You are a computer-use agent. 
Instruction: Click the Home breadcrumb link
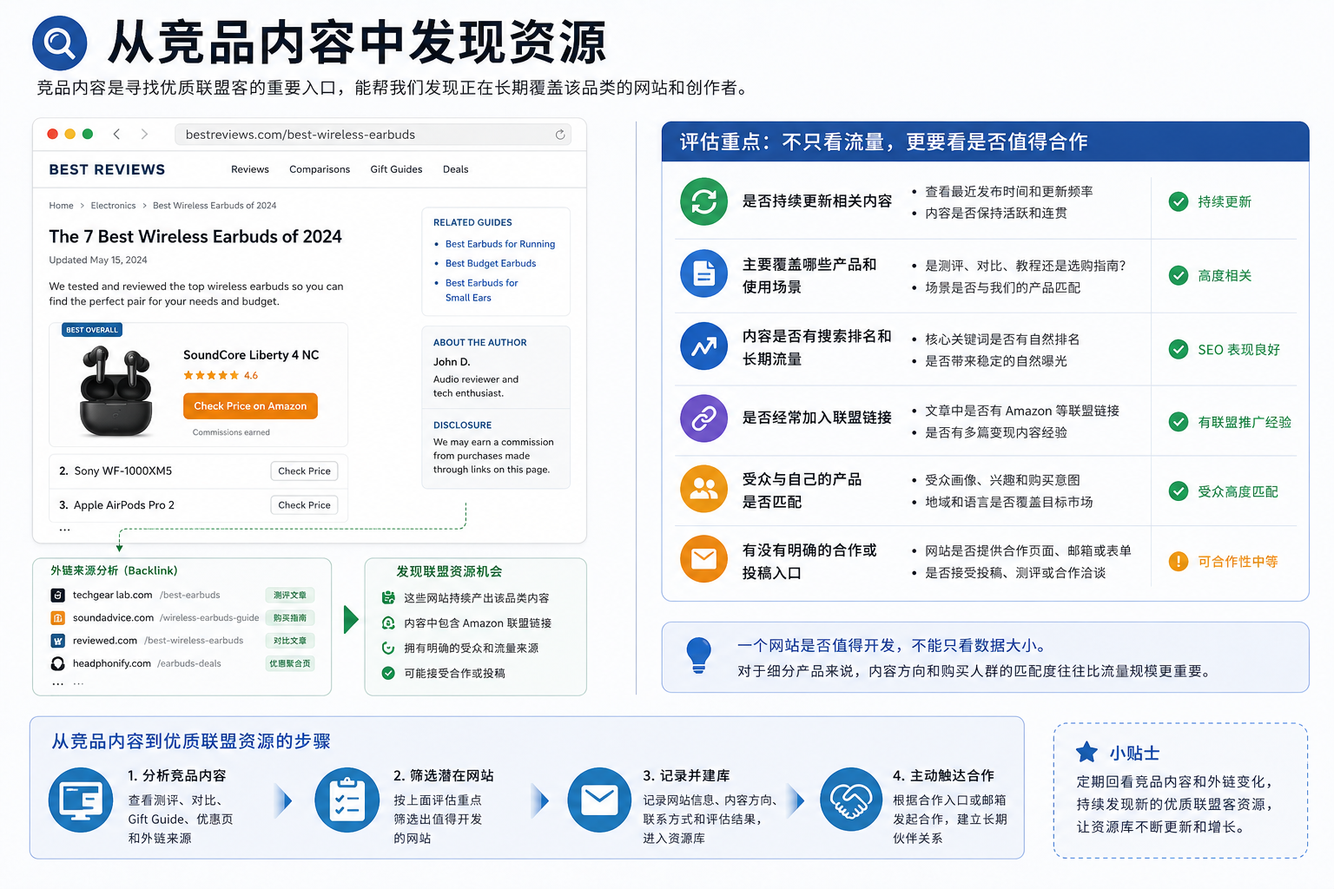point(61,206)
